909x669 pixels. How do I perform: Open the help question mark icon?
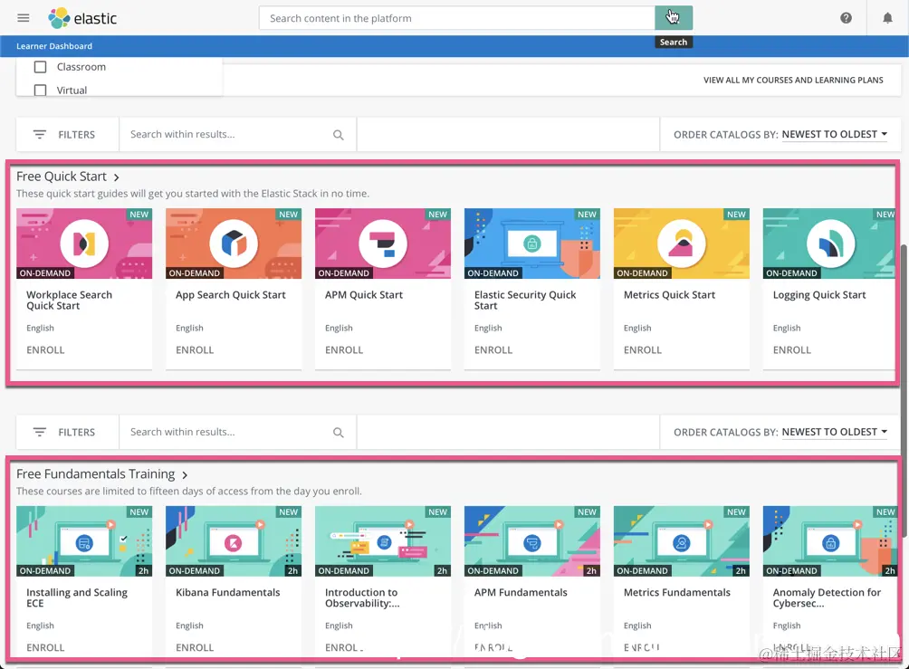point(846,18)
